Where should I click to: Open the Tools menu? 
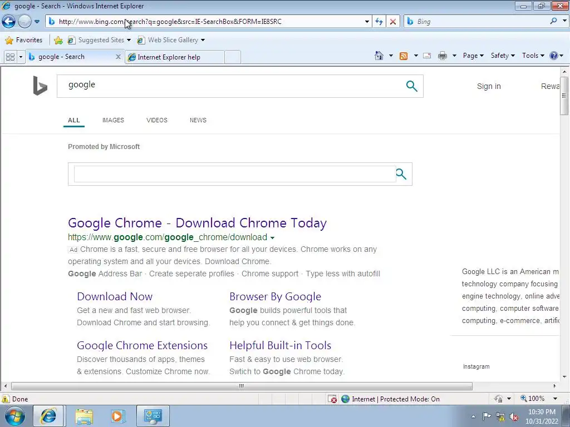(533, 56)
